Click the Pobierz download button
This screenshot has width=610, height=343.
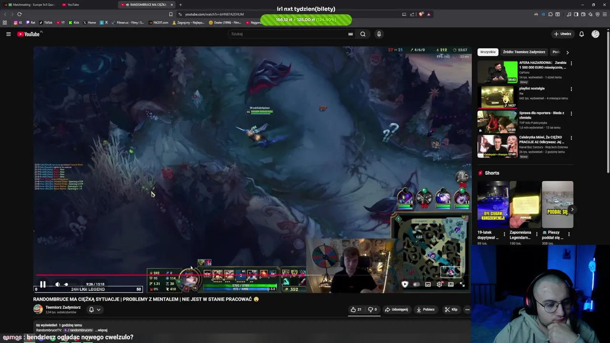click(426, 309)
